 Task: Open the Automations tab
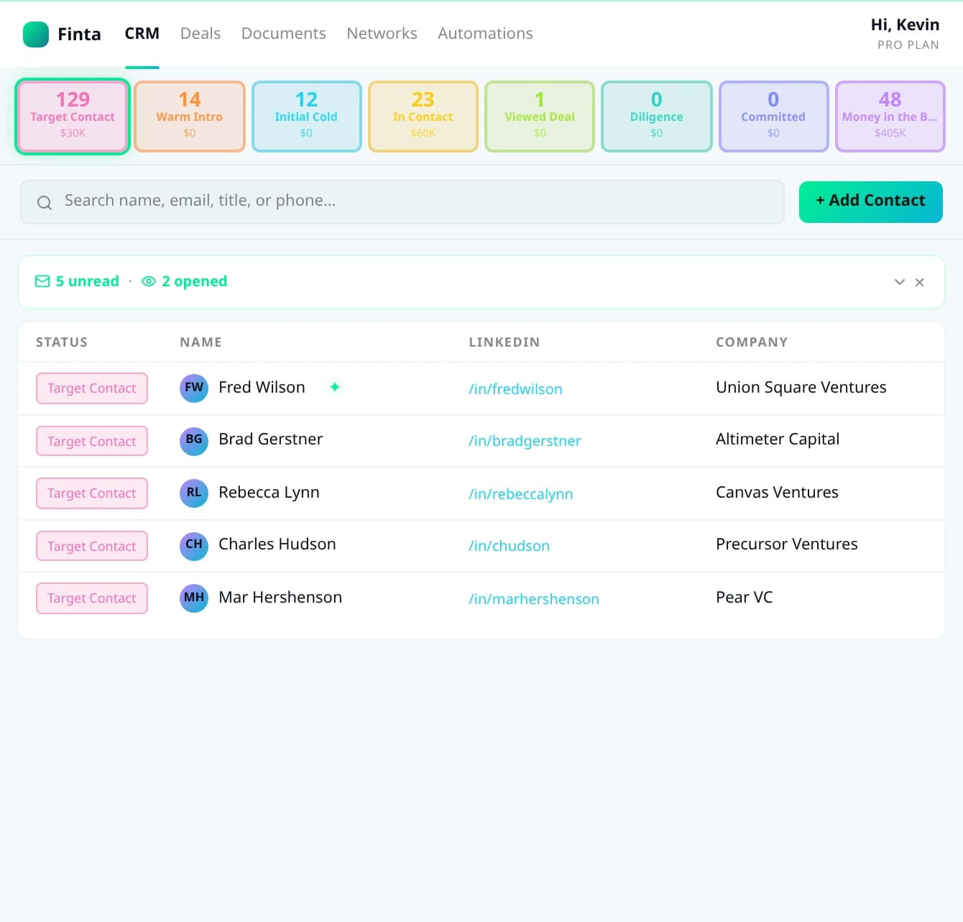485,34
